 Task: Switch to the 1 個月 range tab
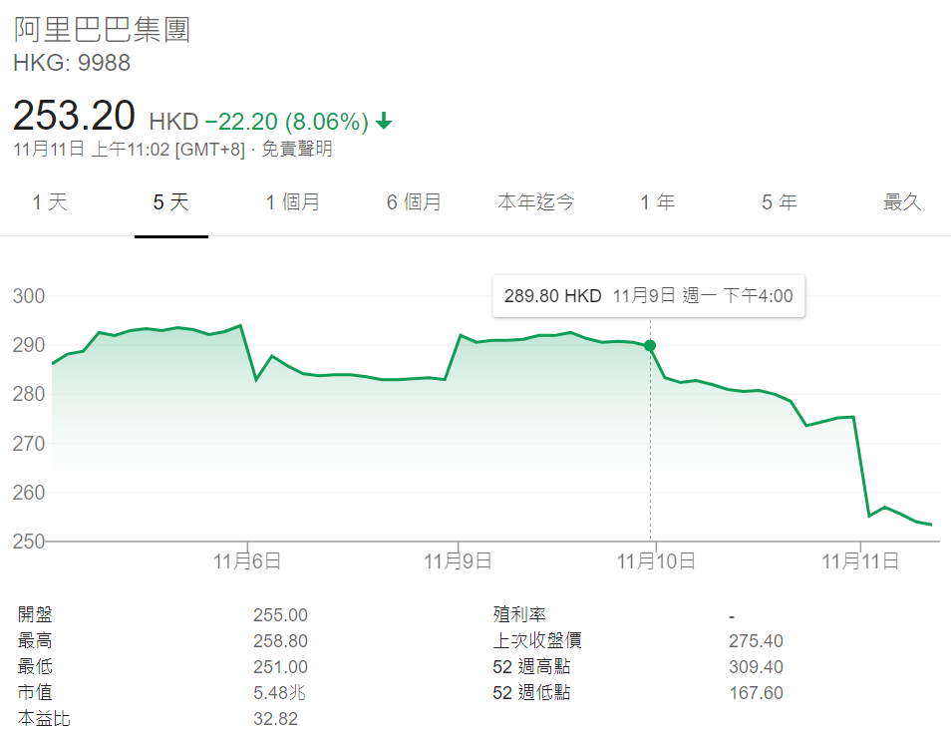[293, 202]
